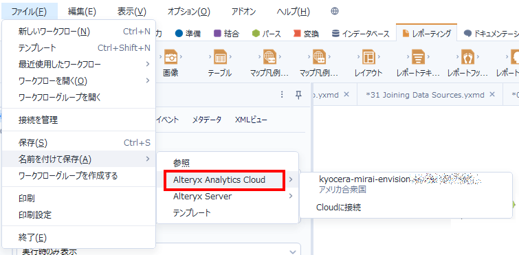The height and width of the screenshot is (255, 519).
Task: Open the dropdown at panel bottom
Action: point(293,252)
